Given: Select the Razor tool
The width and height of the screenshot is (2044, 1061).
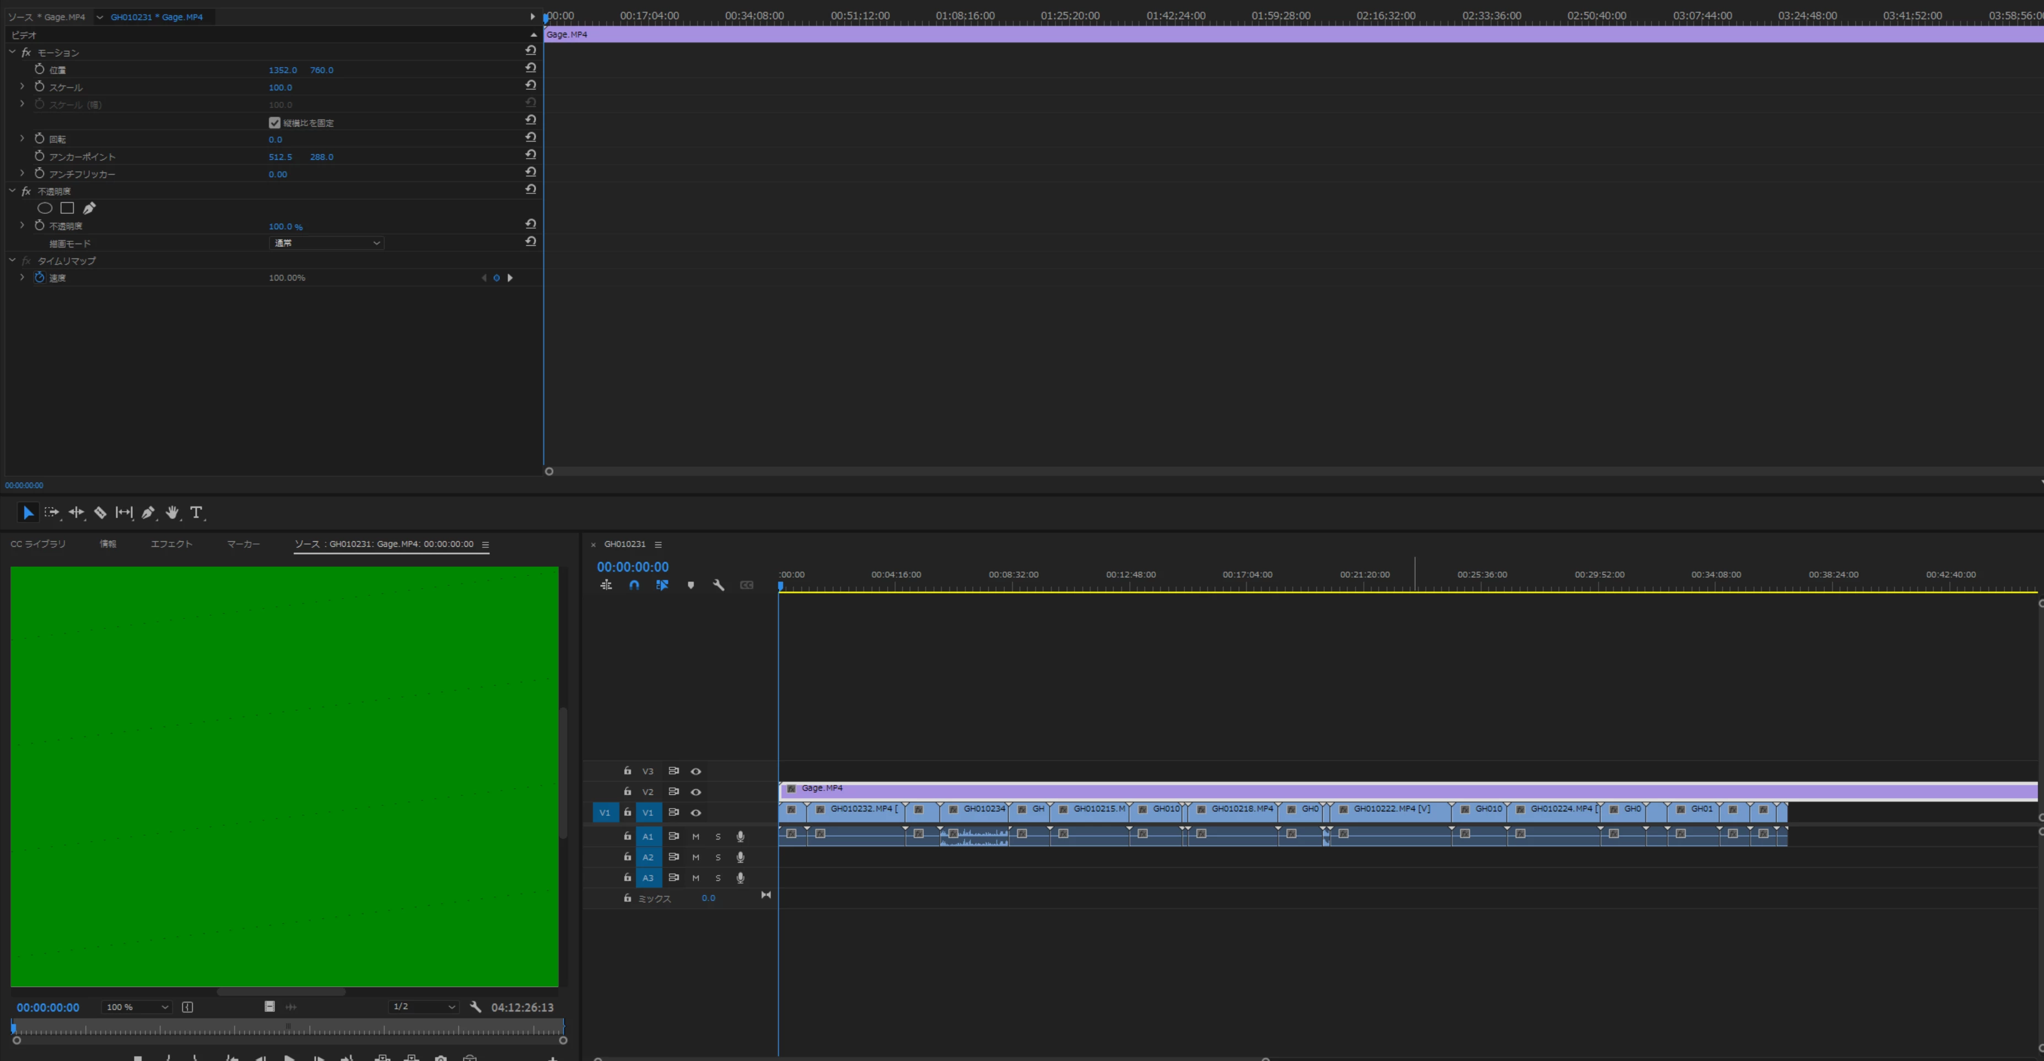Looking at the screenshot, I should coord(100,513).
